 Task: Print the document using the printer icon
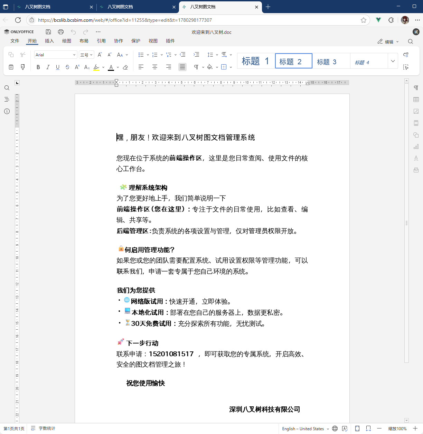pyautogui.click(x=61, y=32)
